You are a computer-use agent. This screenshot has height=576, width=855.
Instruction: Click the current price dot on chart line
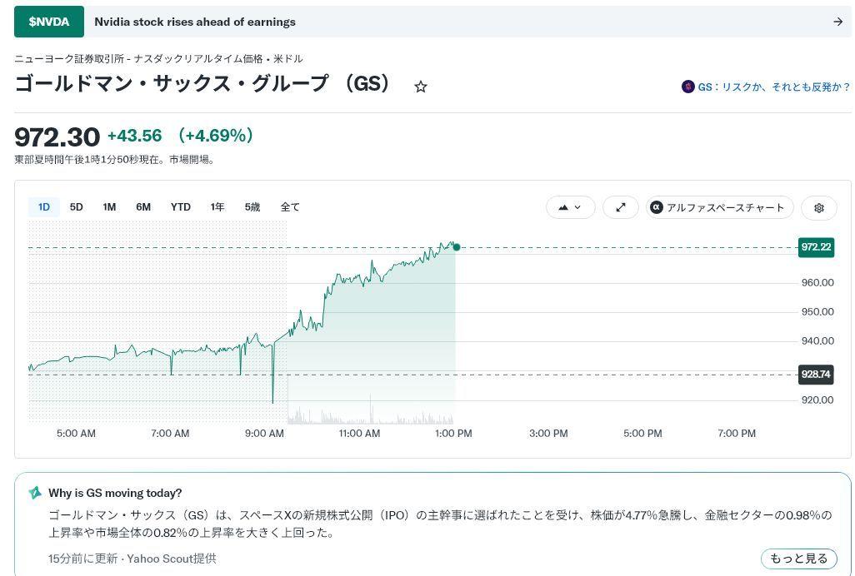pos(457,247)
